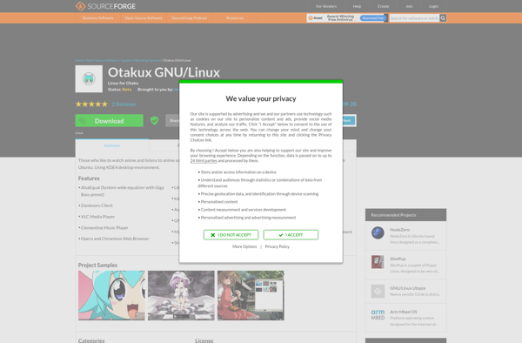
Task: Click the For Vendors link
Action: pyautogui.click(x=326, y=6)
